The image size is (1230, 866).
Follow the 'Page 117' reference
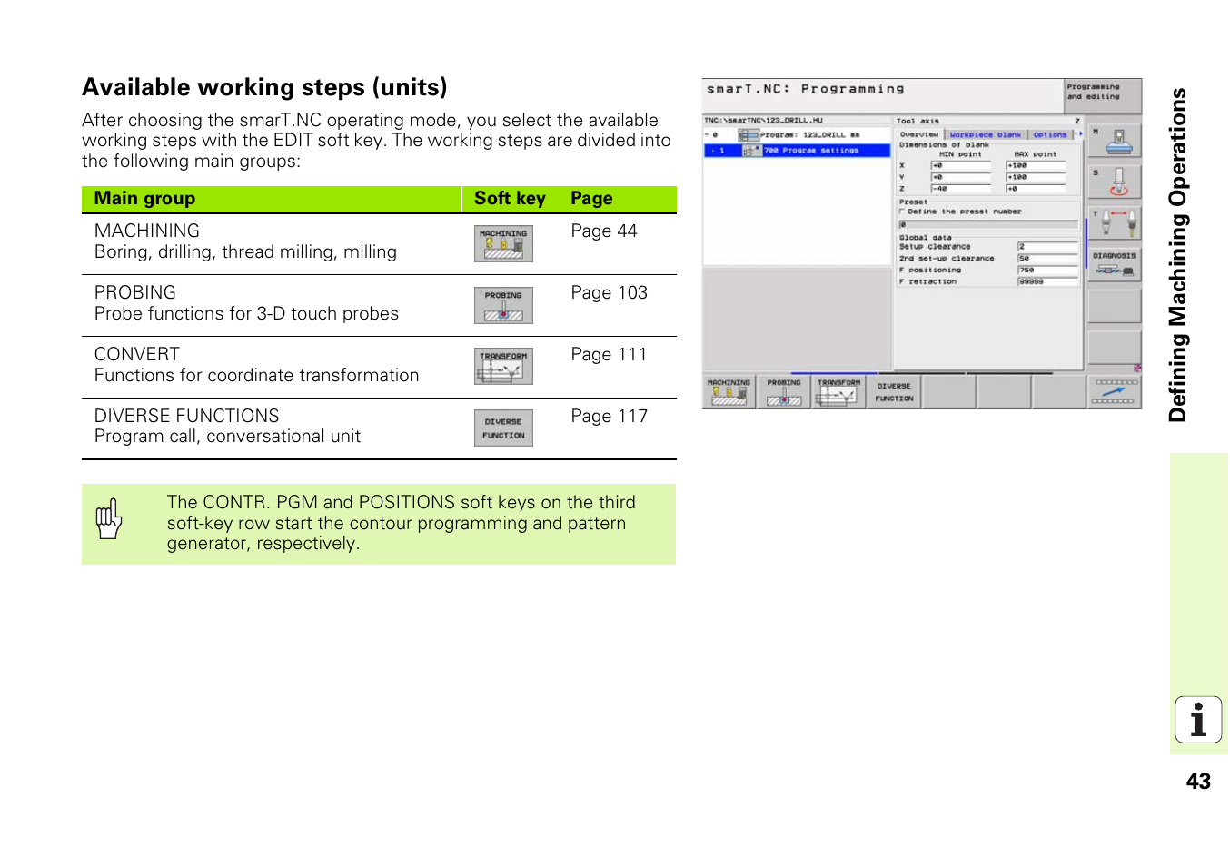coord(610,417)
